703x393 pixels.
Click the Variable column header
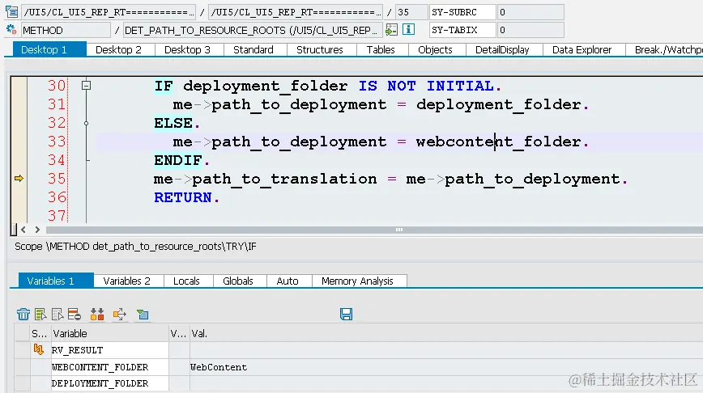pos(110,333)
